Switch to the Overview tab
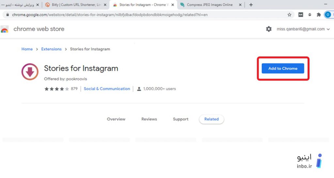This screenshot has height=178, width=334. (x=116, y=119)
